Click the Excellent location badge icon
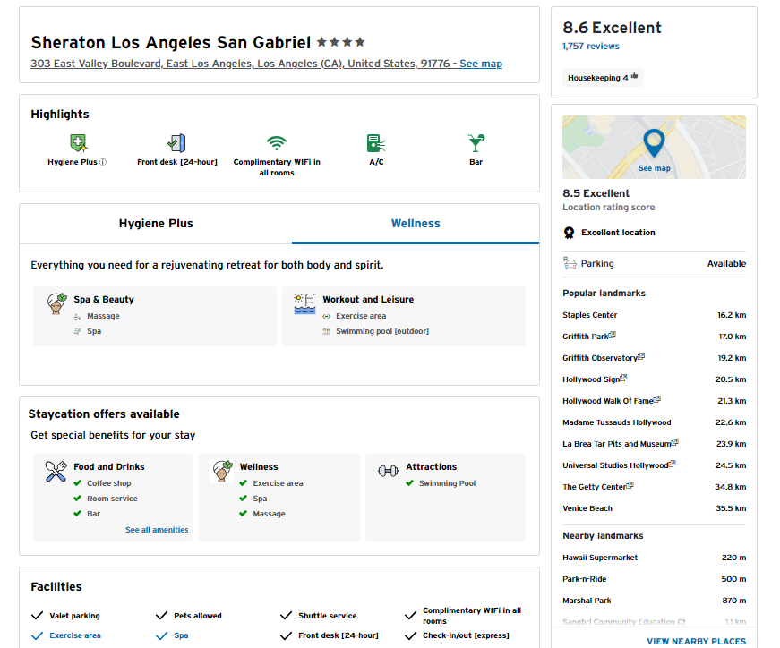The image size is (780, 648). pos(569,233)
